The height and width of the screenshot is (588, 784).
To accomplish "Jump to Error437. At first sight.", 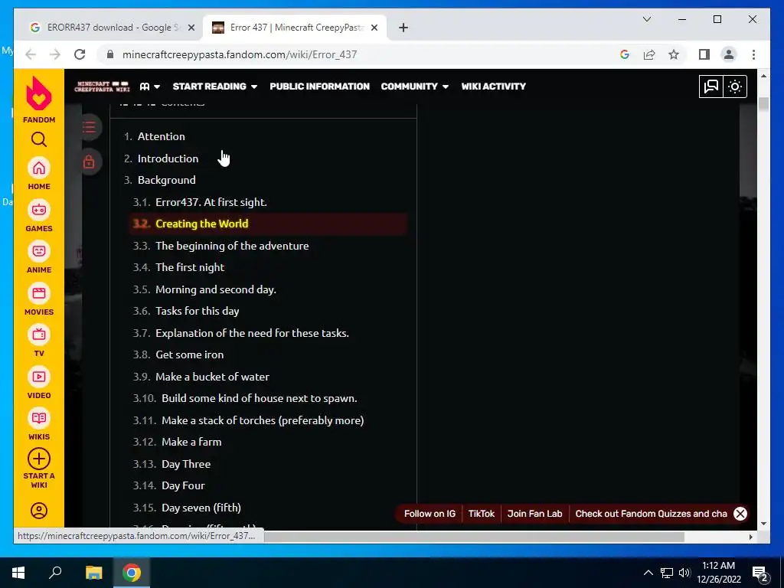I will [211, 202].
